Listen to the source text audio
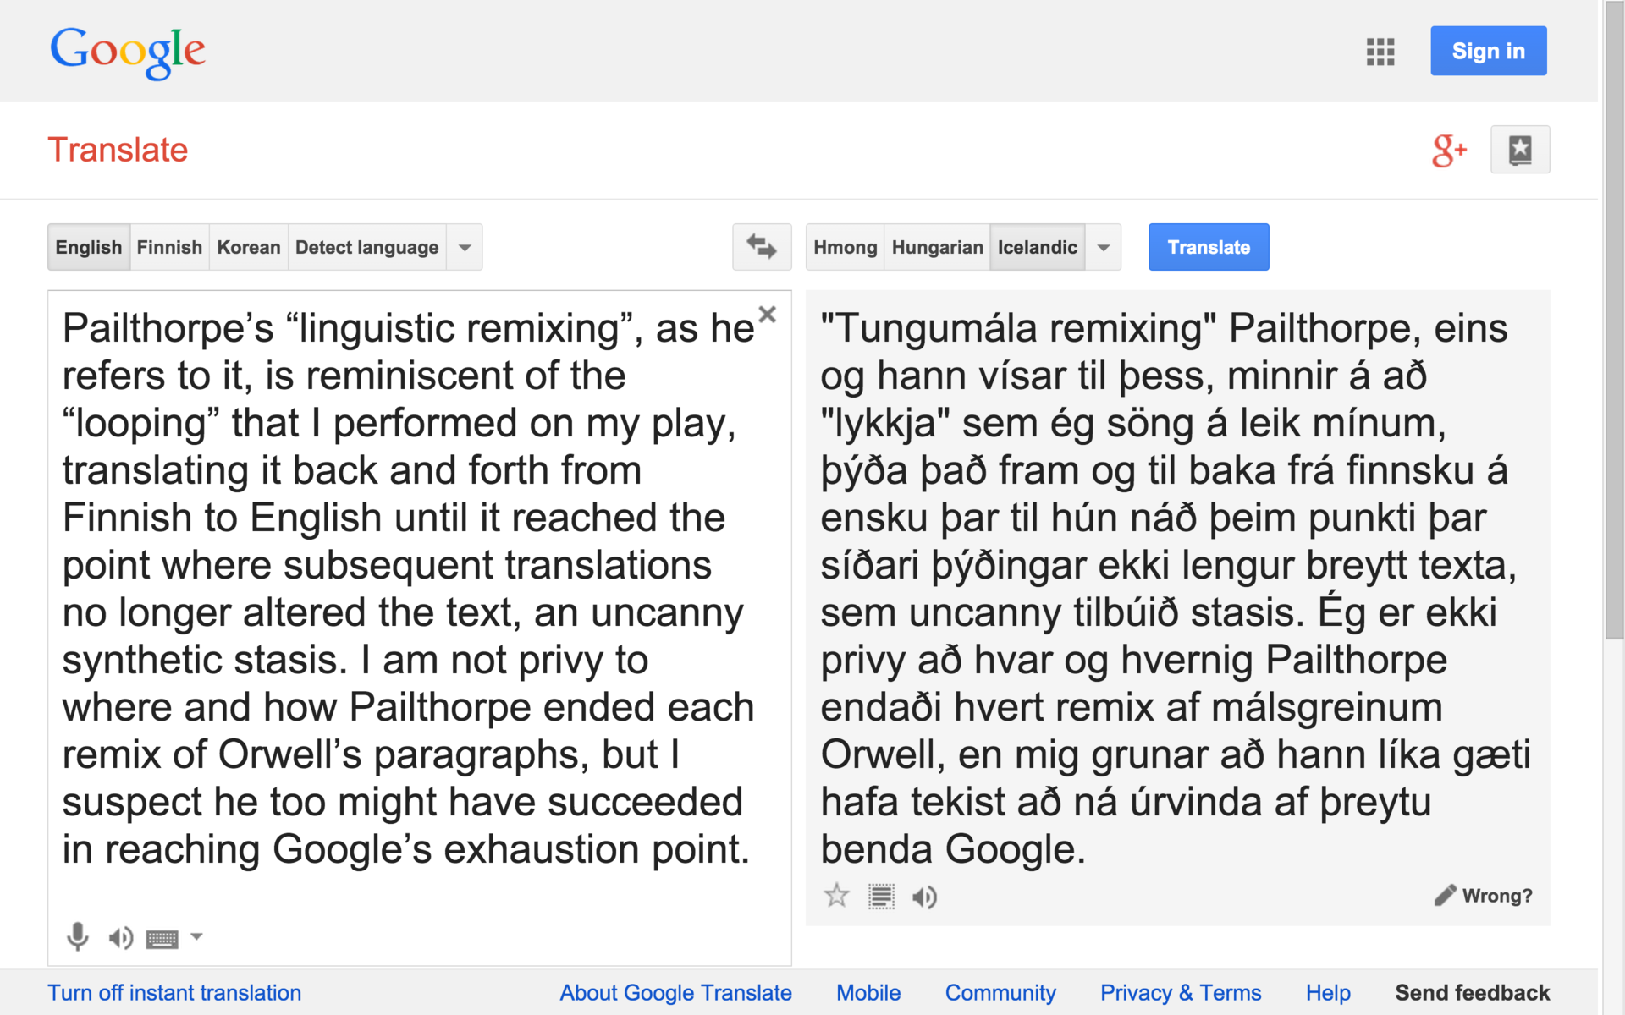 tap(120, 937)
